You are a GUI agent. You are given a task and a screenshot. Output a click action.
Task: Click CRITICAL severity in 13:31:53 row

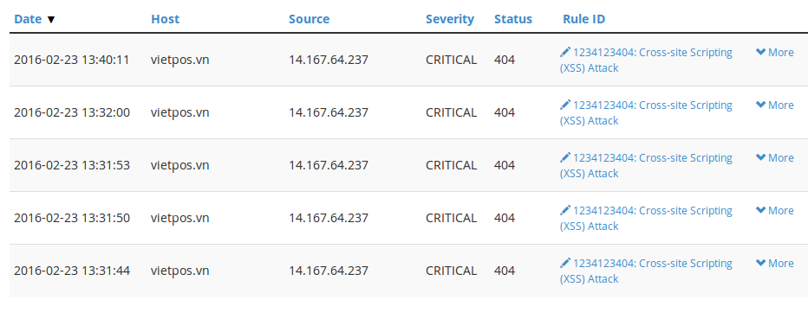[x=451, y=165]
